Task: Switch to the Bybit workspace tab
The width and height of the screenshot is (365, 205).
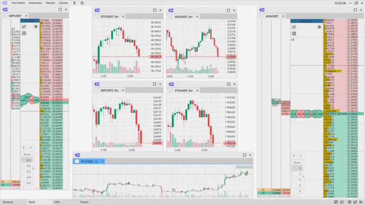Action: click(x=32, y=202)
